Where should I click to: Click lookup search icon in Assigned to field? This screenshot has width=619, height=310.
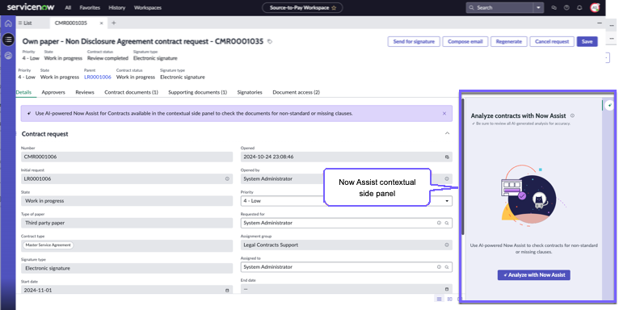[447, 267]
